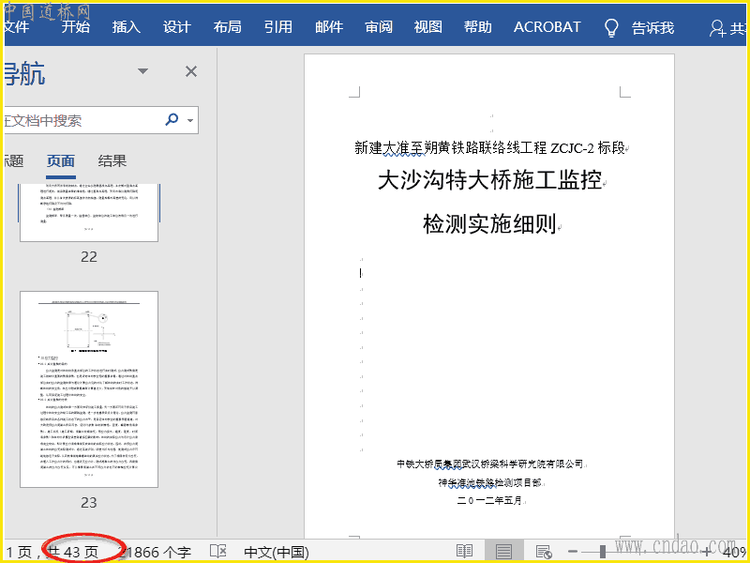Click the document title 大沙沟特大桥施工监控
The image size is (750, 563).
pyautogui.click(x=489, y=180)
